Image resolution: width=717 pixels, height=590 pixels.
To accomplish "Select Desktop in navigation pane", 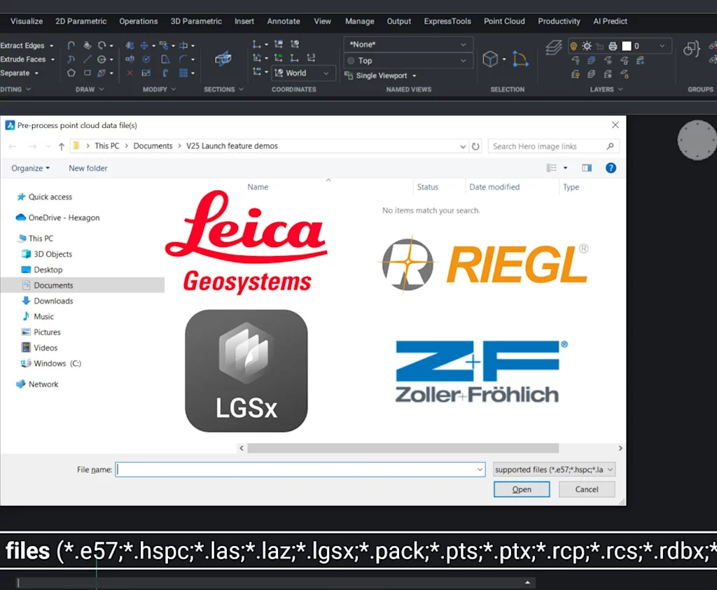I will [x=42, y=269].
